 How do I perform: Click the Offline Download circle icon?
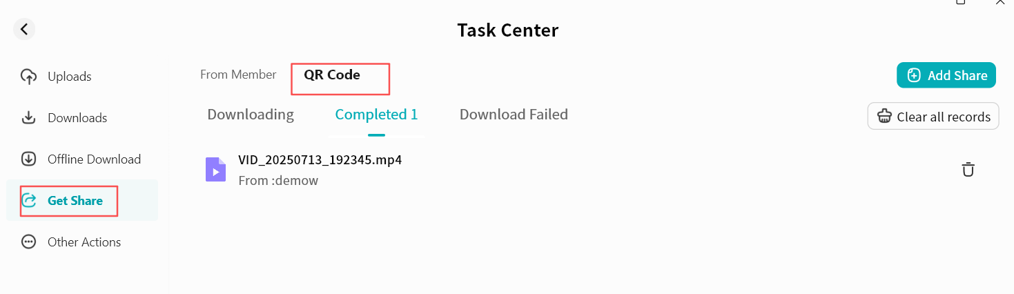pyautogui.click(x=28, y=159)
